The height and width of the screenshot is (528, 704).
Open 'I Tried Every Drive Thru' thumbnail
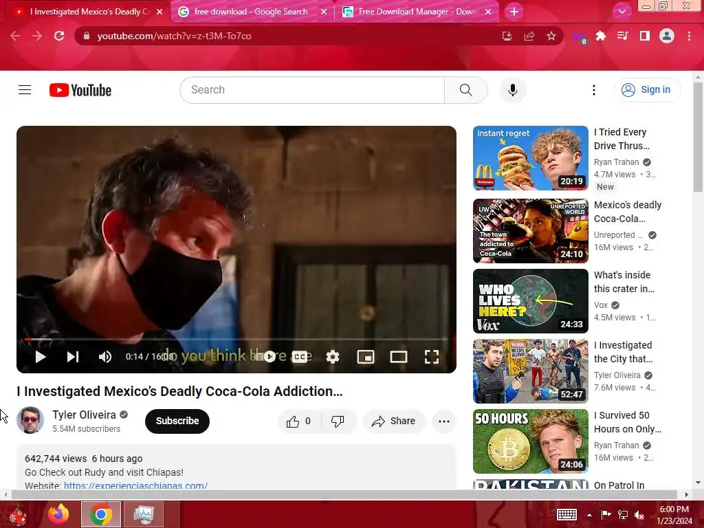(x=531, y=158)
